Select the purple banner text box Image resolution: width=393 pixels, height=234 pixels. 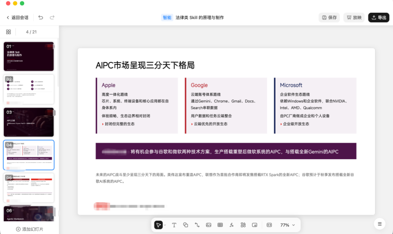coord(226,151)
